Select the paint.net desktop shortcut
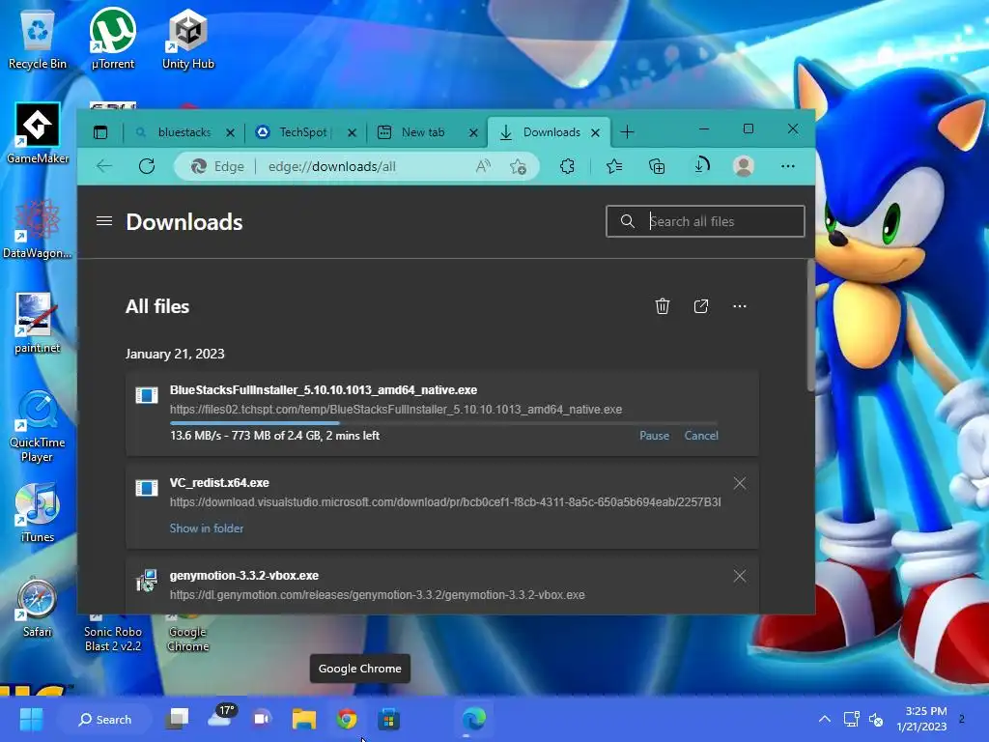The image size is (989, 742). click(x=38, y=323)
